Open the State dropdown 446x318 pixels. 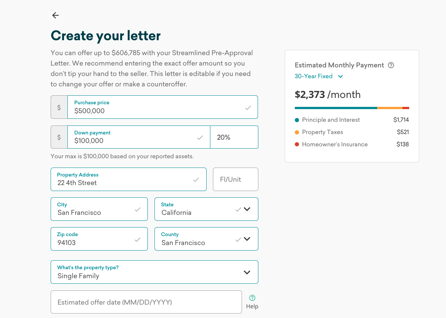point(247,209)
